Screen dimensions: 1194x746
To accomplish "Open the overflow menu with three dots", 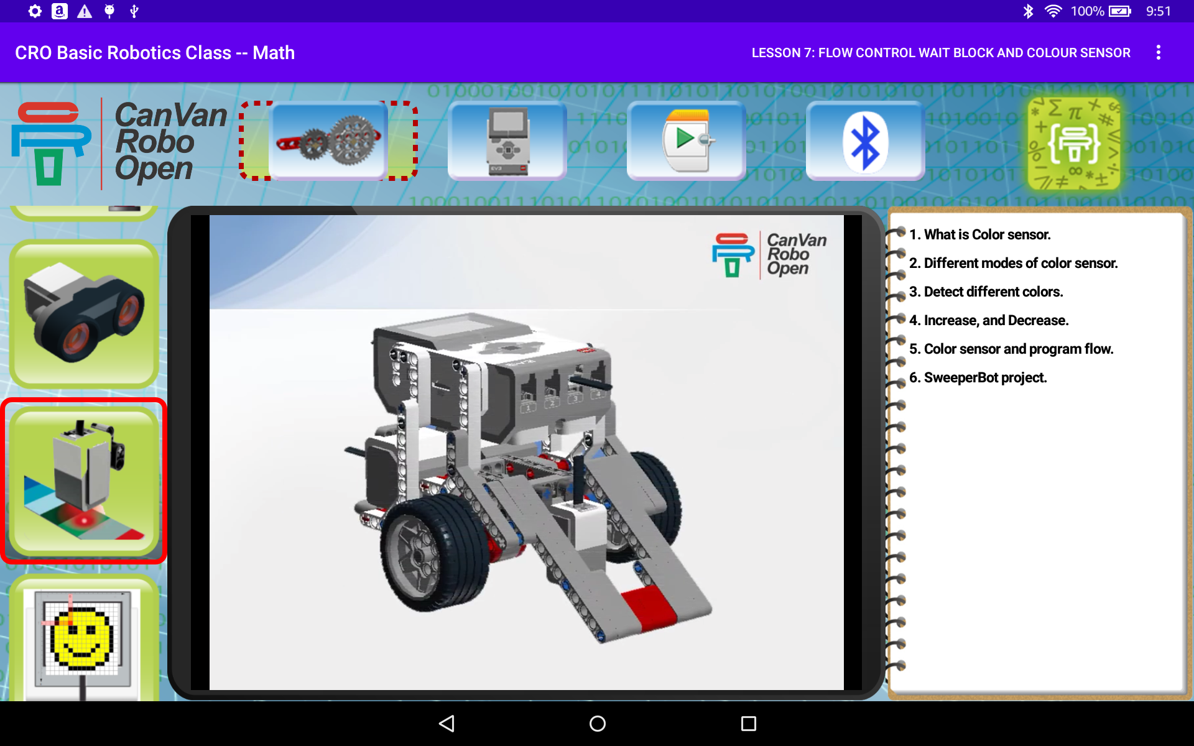I will pos(1158,52).
